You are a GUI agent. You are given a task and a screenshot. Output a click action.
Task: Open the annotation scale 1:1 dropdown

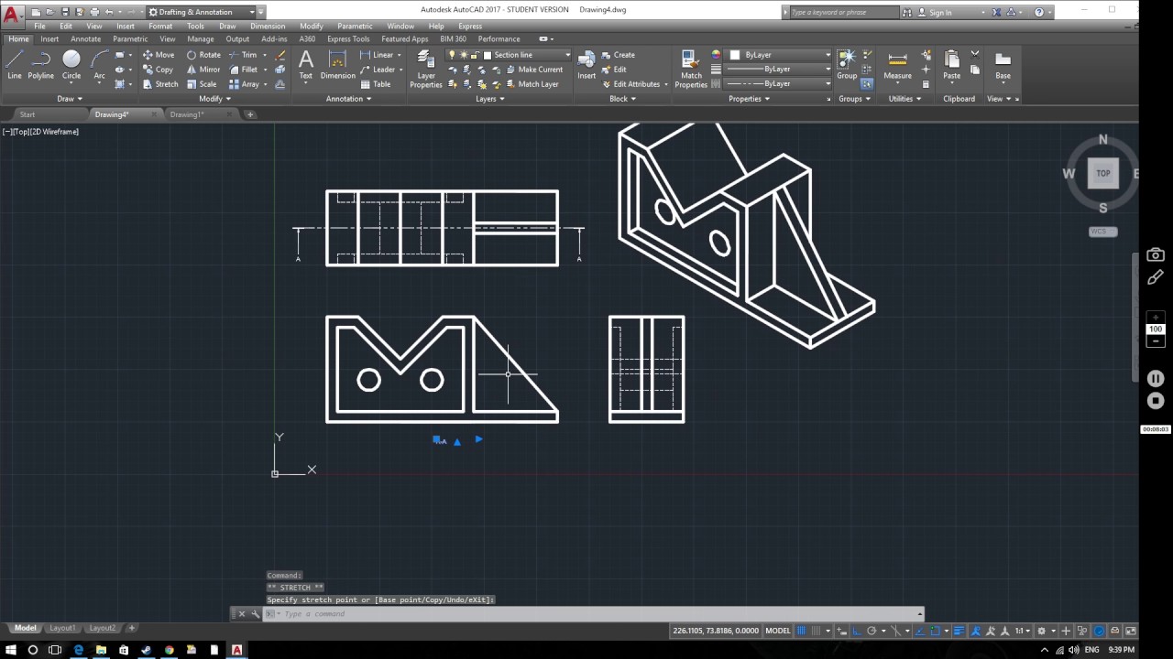tap(1023, 631)
